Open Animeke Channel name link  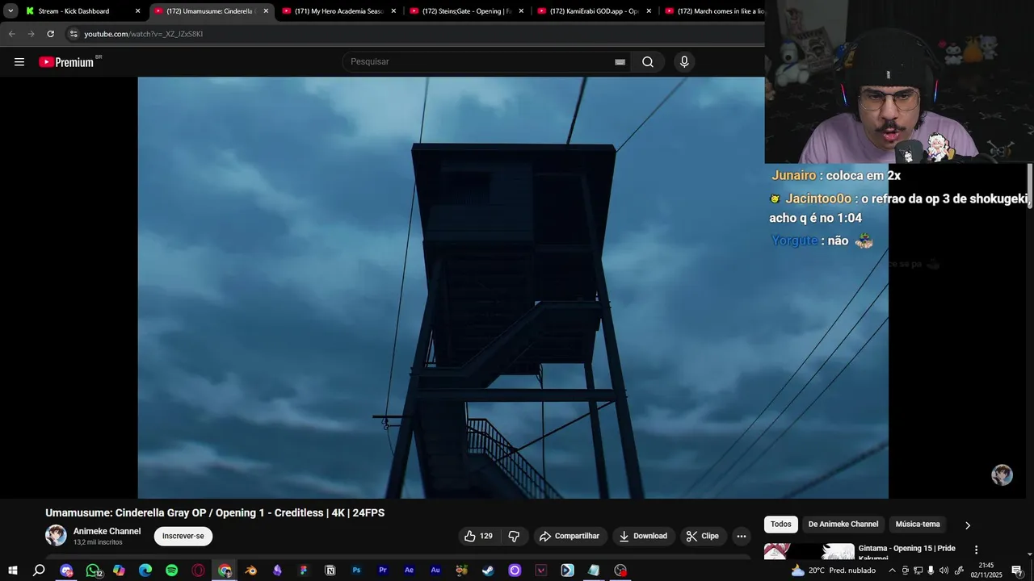click(x=107, y=531)
